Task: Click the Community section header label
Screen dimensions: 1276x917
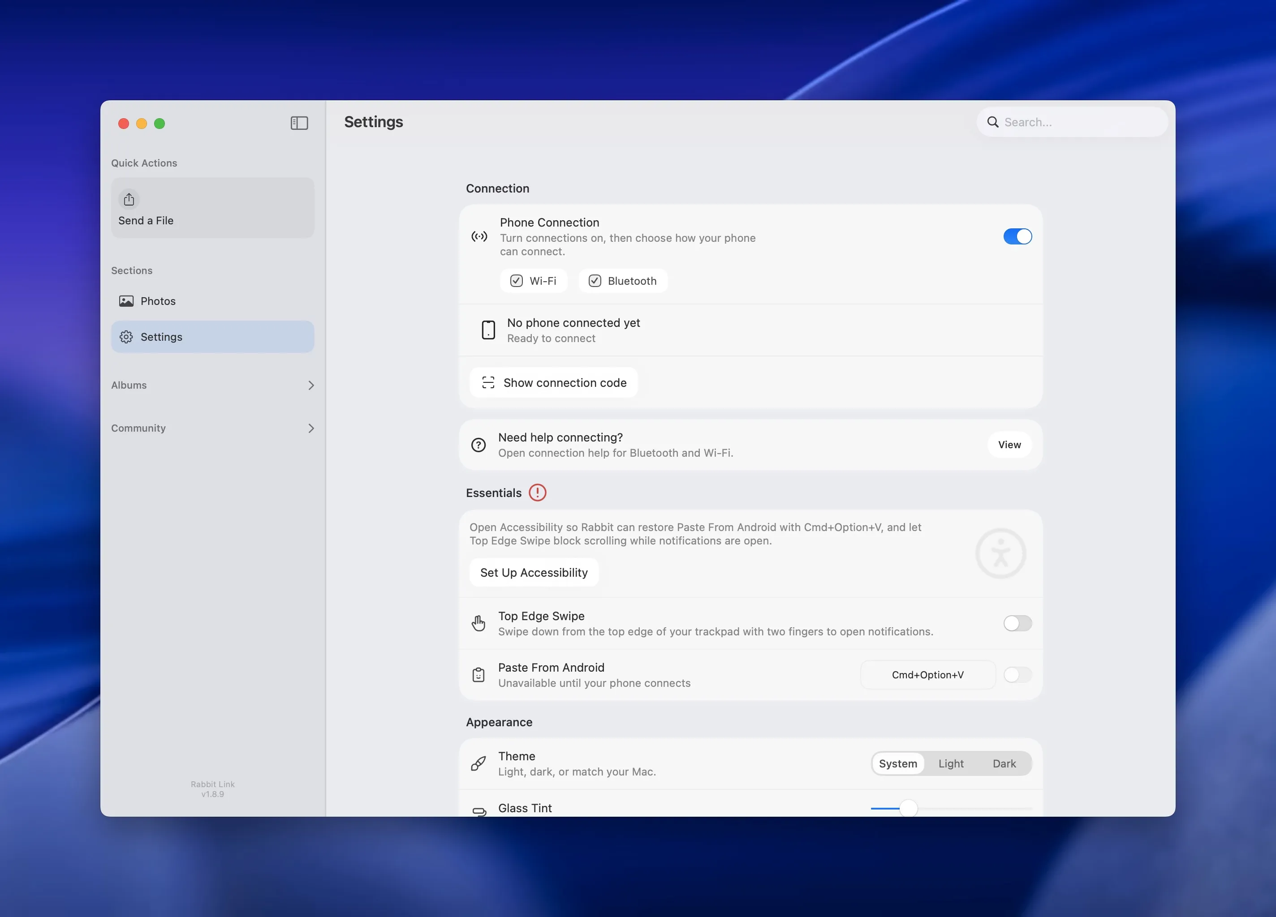Action: [x=138, y=429]
